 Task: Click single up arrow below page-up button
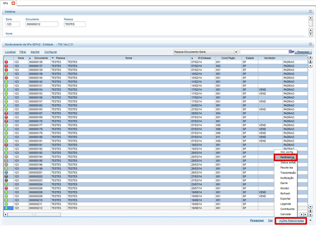click(x=311, y=66)
